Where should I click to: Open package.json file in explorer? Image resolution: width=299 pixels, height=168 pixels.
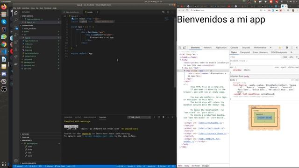pyautogui.click(x=29, y=62)
